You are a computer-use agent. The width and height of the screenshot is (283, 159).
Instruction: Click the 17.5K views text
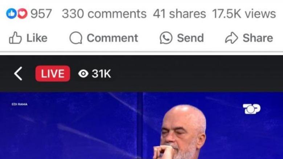click(x=244, y=14)
